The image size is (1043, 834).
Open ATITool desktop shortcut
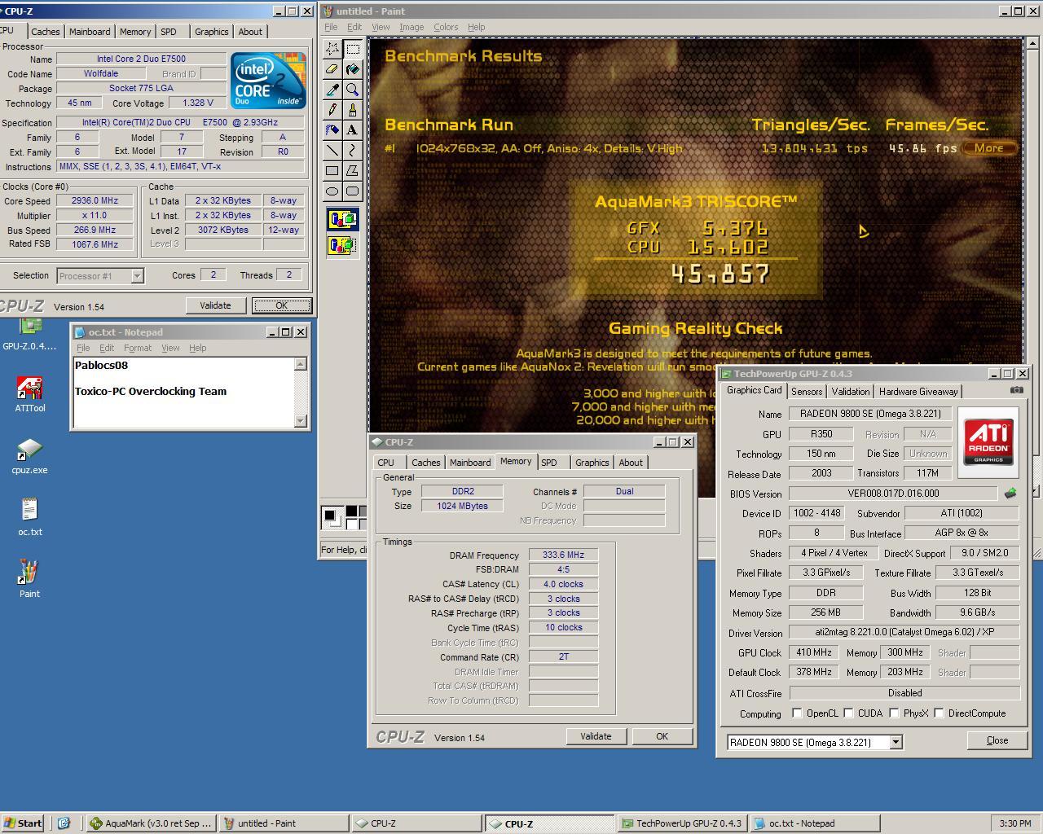[x=29, y=395]
